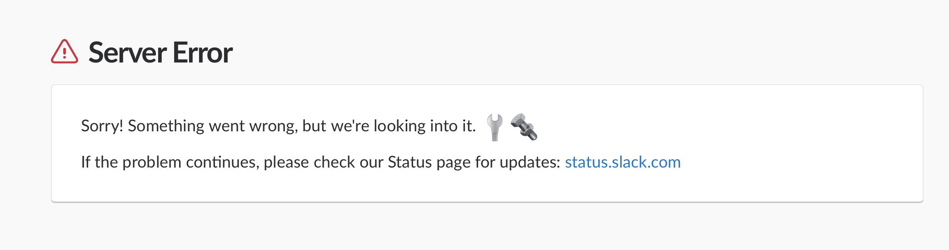Click the word "Status" before "page"
The height and width of the screenshot is (250, 949).
[x=410, y=162]
